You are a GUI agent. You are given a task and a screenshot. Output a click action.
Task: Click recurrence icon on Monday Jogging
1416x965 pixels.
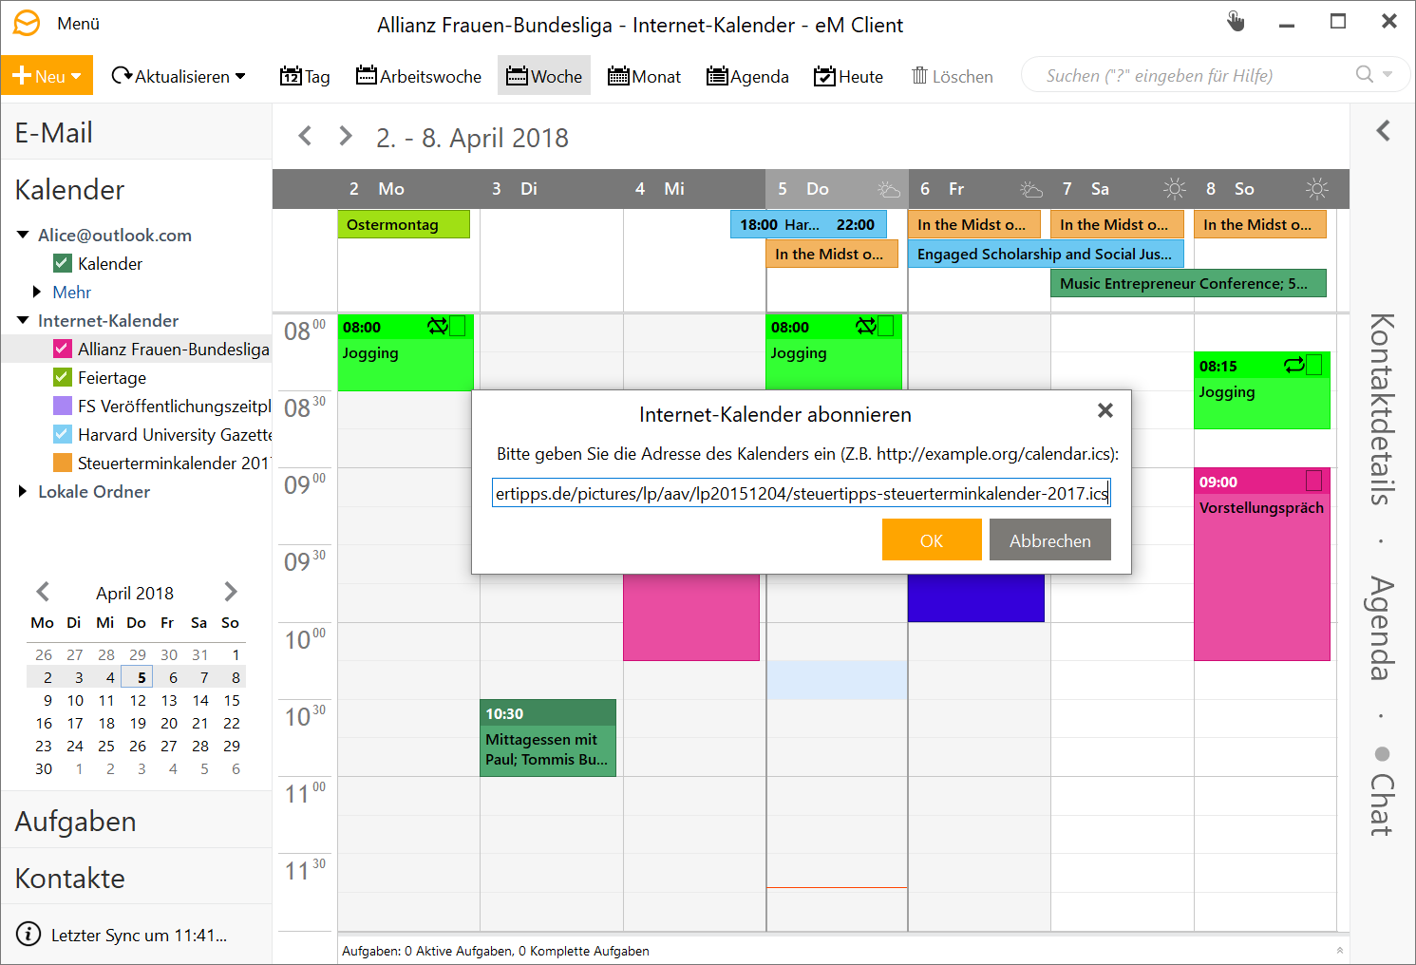[x=437, y=327]
